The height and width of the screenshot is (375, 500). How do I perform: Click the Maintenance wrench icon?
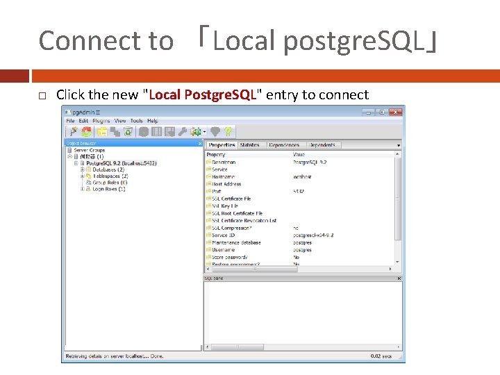click(x=182, y=132)
